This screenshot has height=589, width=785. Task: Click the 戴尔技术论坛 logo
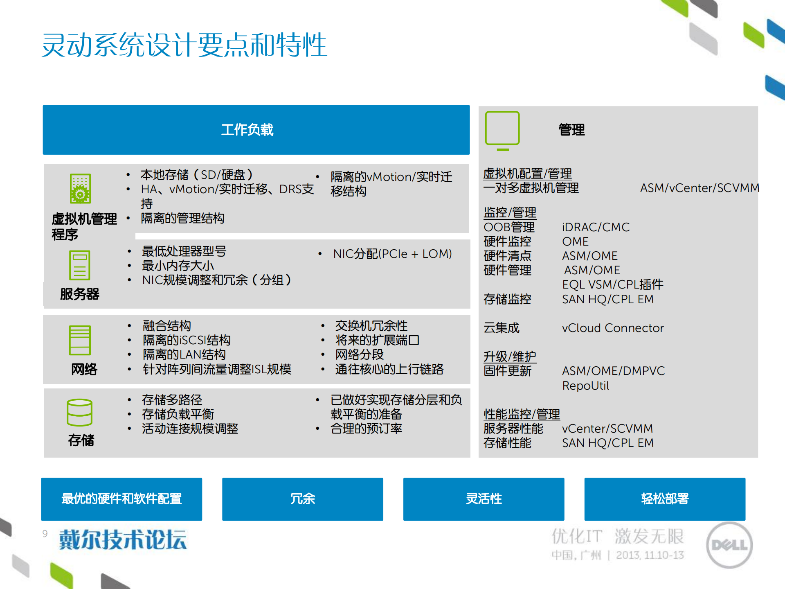(x=121, y=539)
